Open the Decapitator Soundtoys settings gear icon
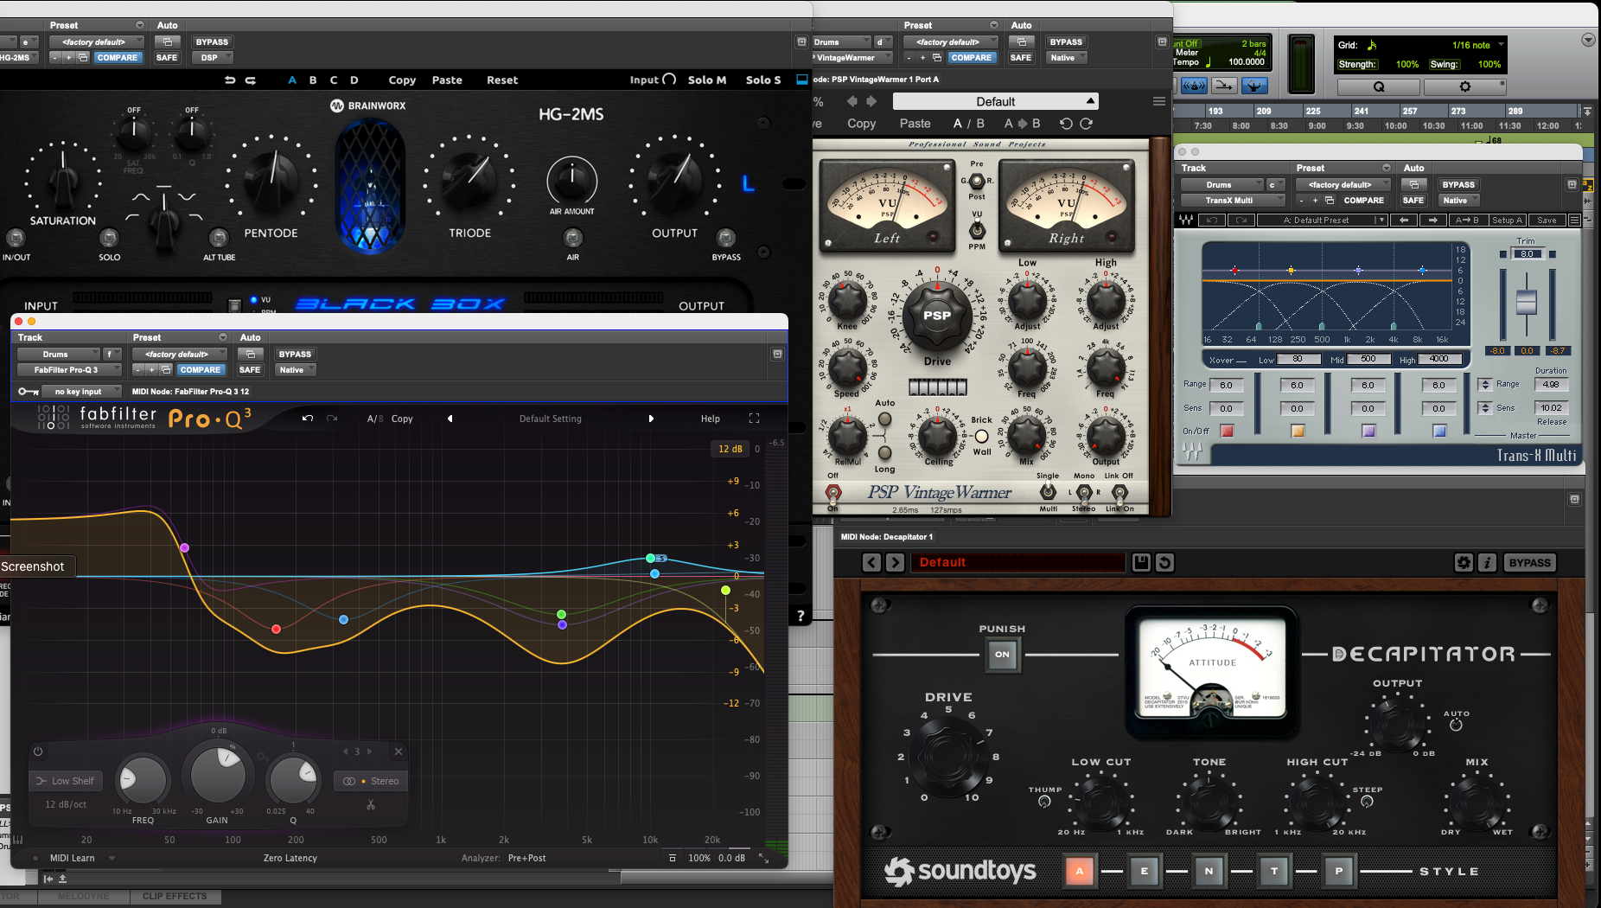Image resolution: width=1601 pixels, height=908 pixels. tap(1464, 562)
